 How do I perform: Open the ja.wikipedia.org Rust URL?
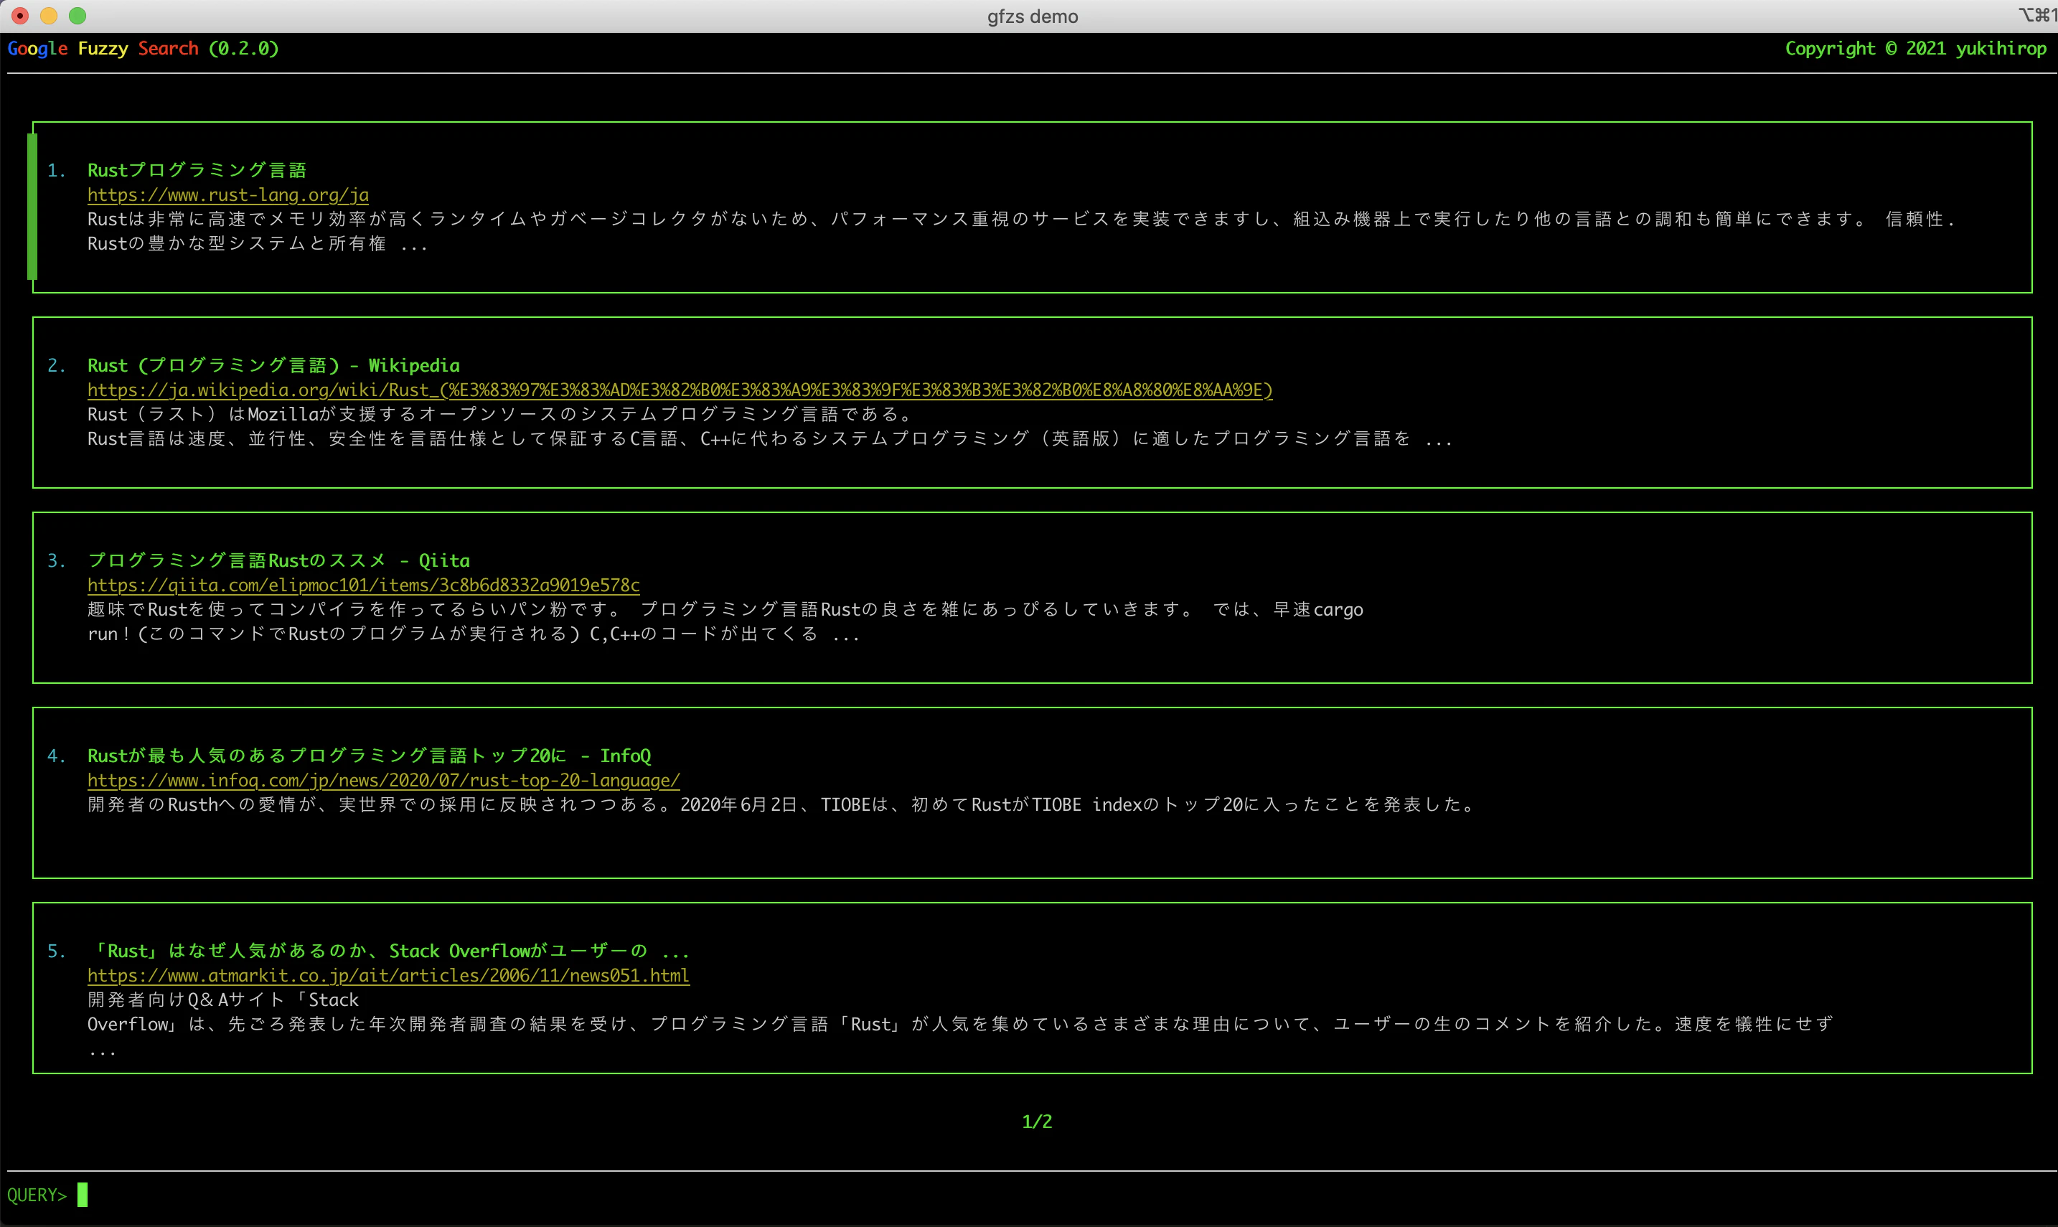(680, 390)
